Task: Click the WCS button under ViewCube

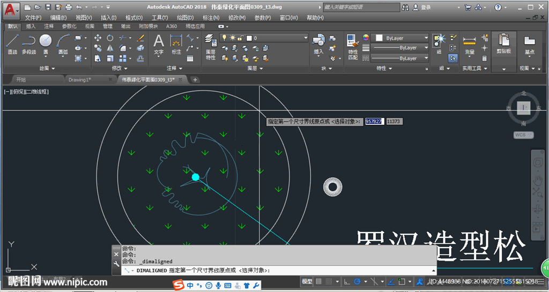Action: coord(523,135)
